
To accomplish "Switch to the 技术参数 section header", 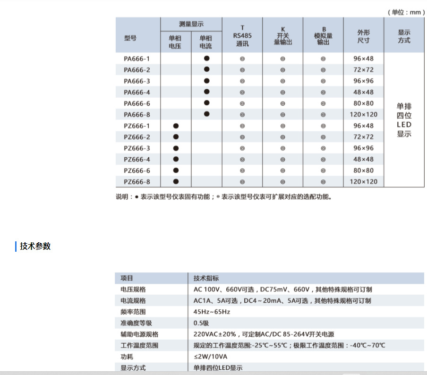I will tap(34, 246).
